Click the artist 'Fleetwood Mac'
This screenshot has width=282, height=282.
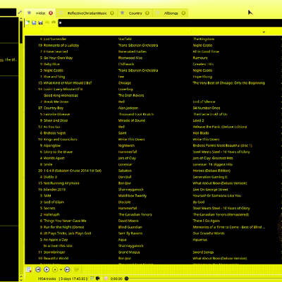coord(130,58)
